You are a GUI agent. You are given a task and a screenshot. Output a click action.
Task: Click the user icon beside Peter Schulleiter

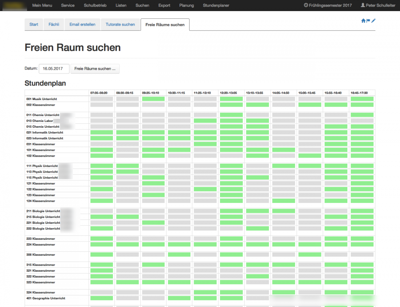point(363,5)
